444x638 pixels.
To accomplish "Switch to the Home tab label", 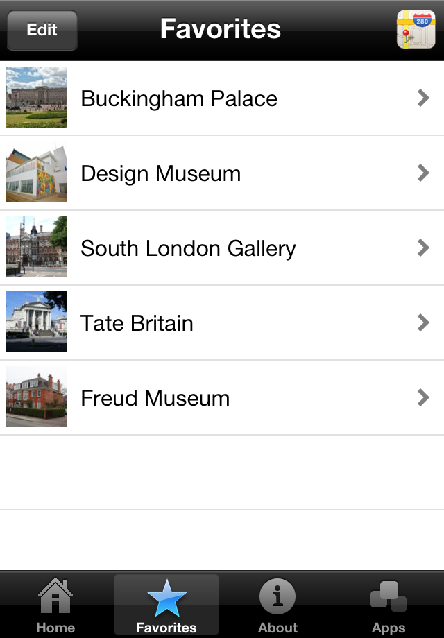I will 55,628.
